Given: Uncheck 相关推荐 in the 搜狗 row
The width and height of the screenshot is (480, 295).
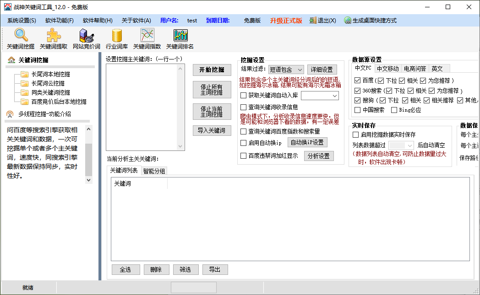Looking at the screenshot, I should (427, 100).
